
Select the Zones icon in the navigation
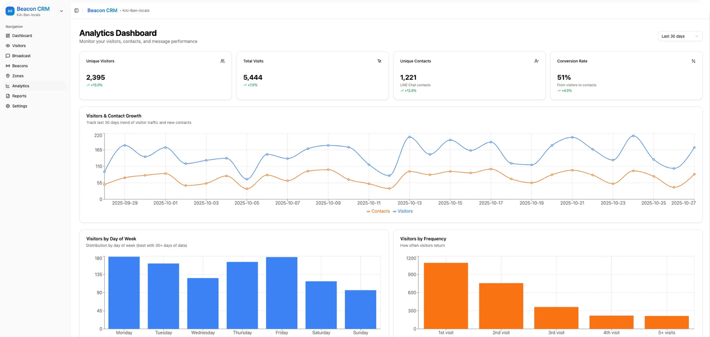coord(8,76)
